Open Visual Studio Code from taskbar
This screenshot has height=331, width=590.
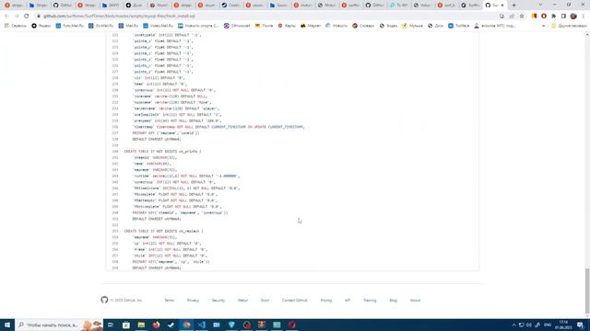pos(202,325)
